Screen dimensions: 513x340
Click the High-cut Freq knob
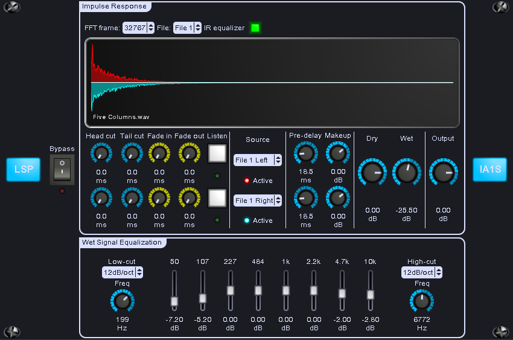point(421,301)
